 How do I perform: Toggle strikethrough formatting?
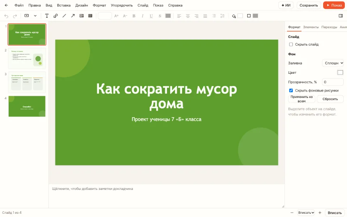(160, 16)
